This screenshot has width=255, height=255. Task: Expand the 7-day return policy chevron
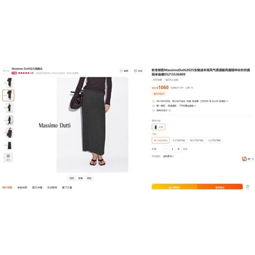195,106
